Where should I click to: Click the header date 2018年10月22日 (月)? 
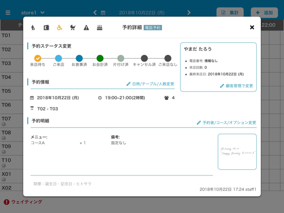[142, 13]
